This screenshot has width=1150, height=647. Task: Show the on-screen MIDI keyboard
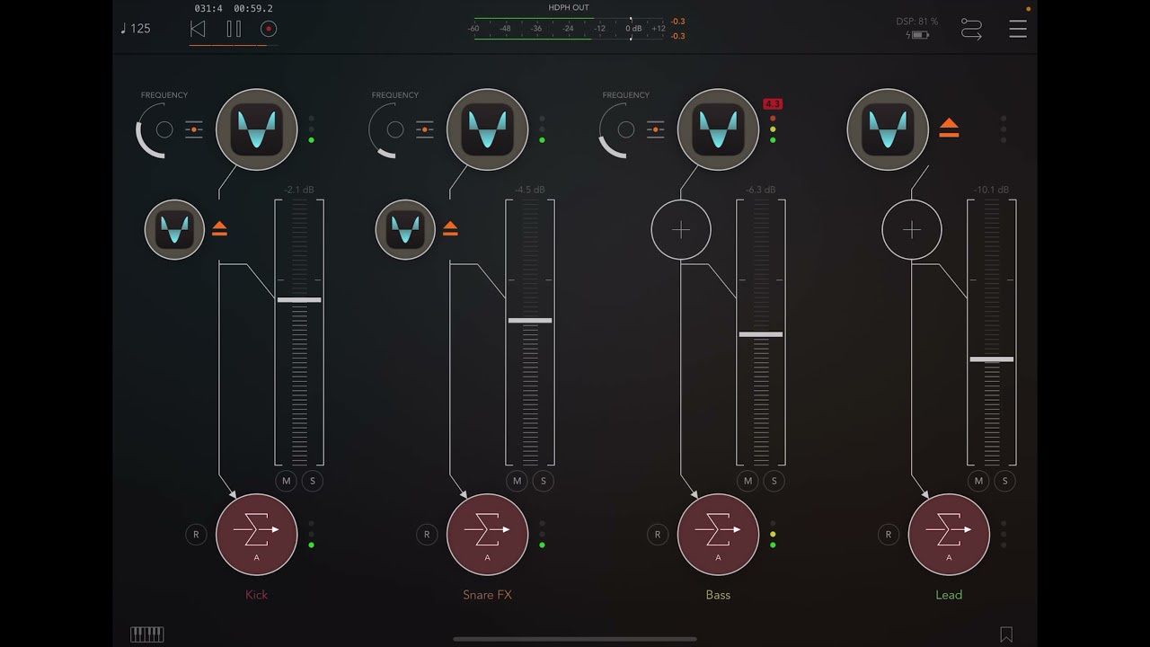(x=147, y=634)
